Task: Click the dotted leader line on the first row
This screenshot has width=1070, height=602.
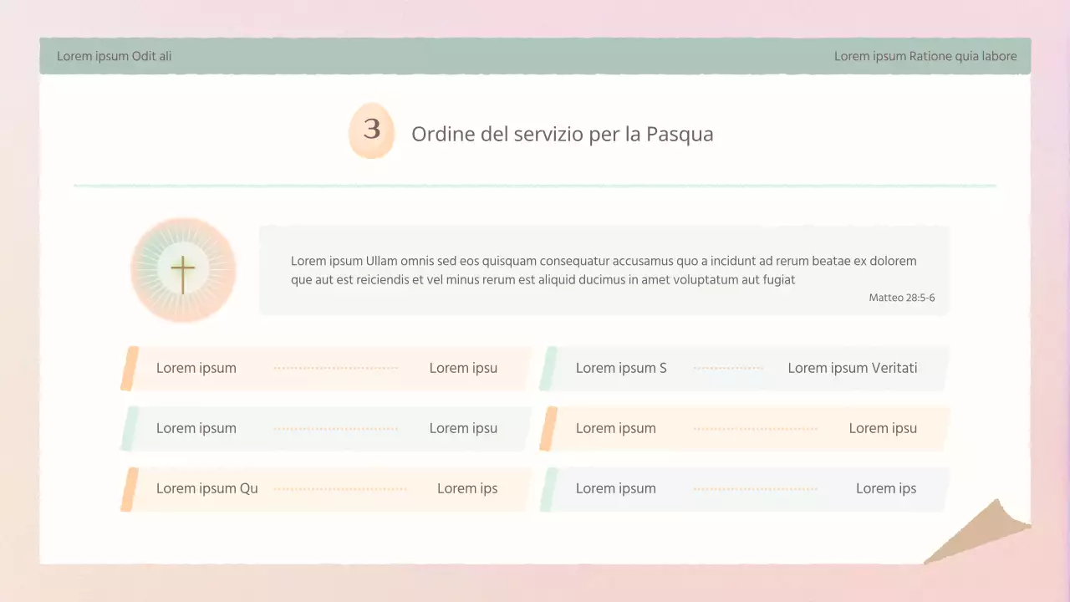Action: [x=336, y=368]
